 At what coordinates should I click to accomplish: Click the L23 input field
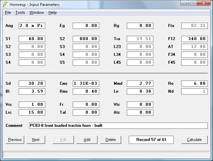[140, 47]
